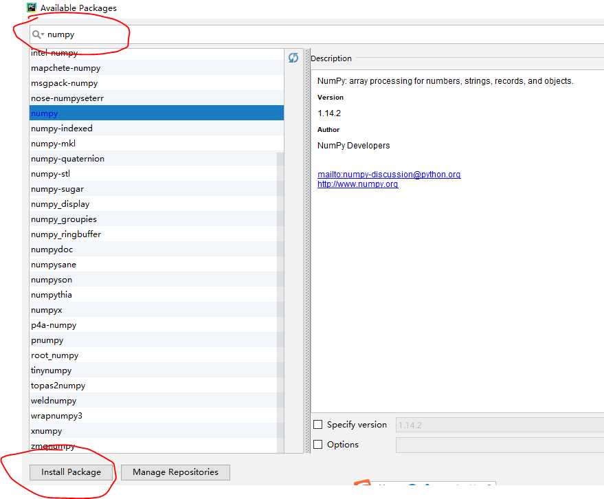Select the numpy-stl package
The height and width of the screenshot is (499, 604).
[157, 174]
